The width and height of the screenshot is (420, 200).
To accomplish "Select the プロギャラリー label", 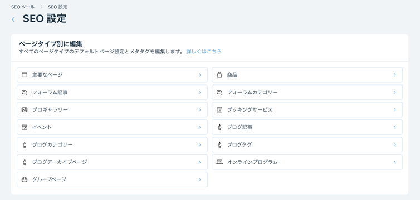I will pos(50,110).
